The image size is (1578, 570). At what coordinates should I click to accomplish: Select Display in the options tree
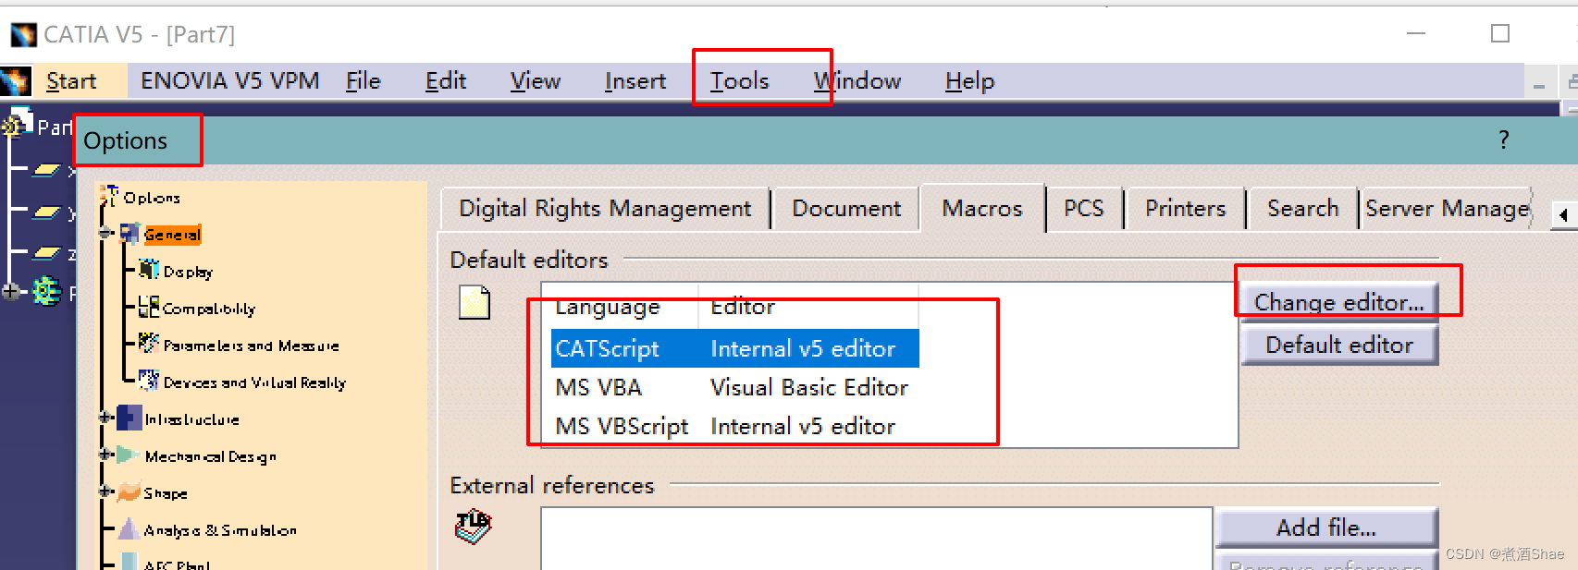click(188, 272)
